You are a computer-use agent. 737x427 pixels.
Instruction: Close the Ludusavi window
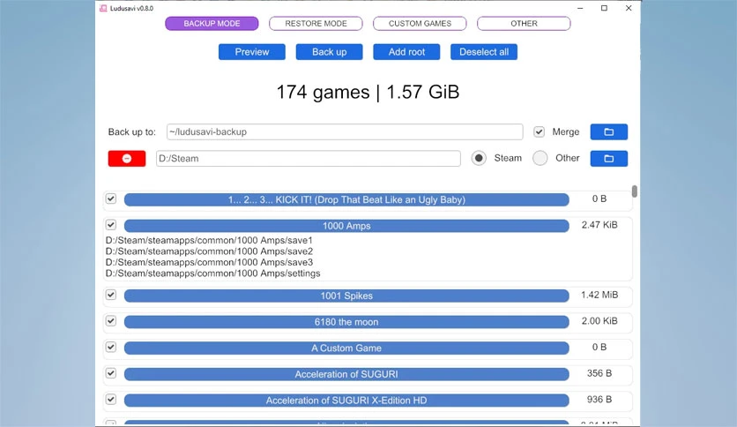629,8
